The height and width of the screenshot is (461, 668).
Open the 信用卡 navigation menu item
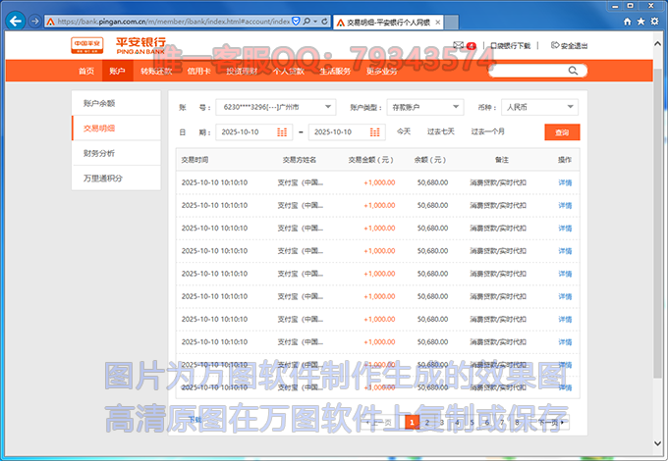pyautogui.click(x=197, y=71)
